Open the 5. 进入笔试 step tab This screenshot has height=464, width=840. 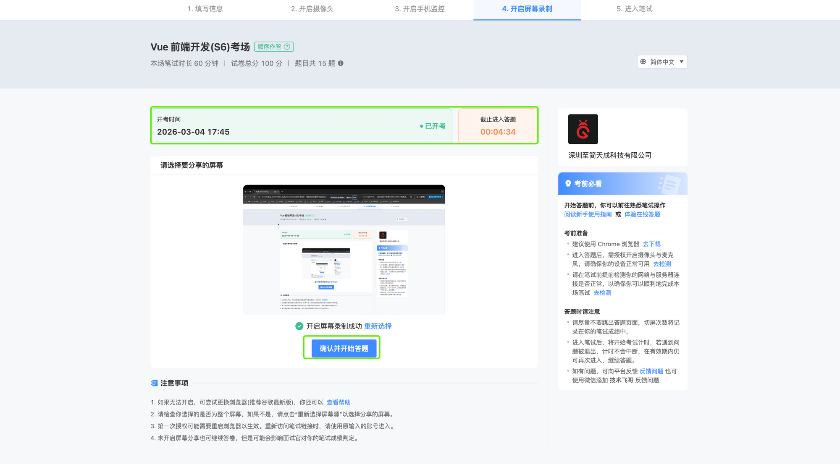tap(634, 9)
